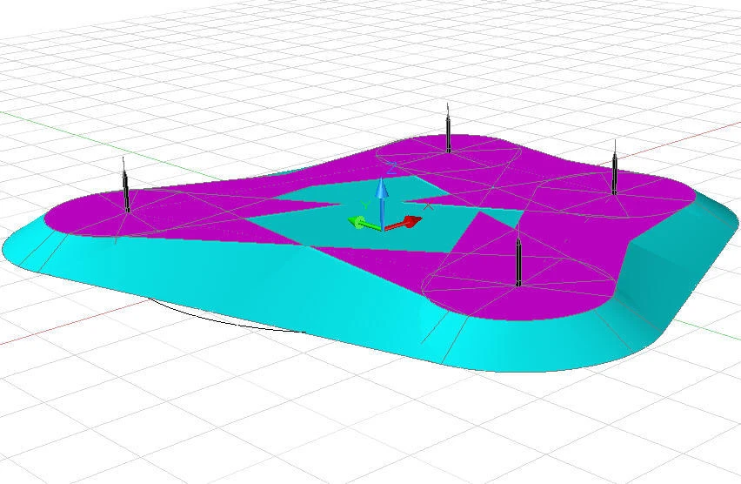Image resolution: width=741 pixels, height=484 pixels.
Task: Select the front black rod nearest the viewer
Action: (518, 261)
